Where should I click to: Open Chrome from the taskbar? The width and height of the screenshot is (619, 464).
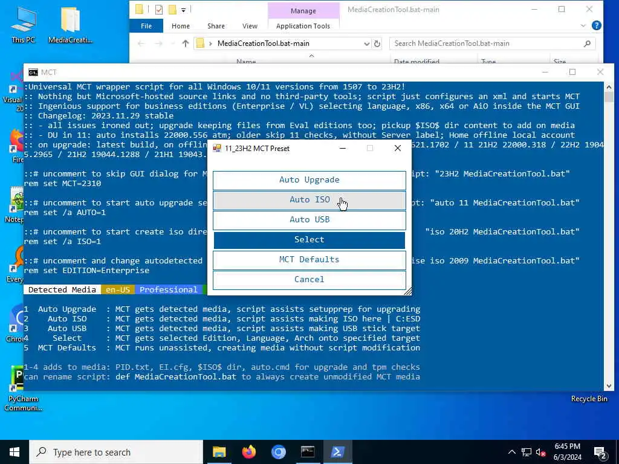[x=278, y=452]
